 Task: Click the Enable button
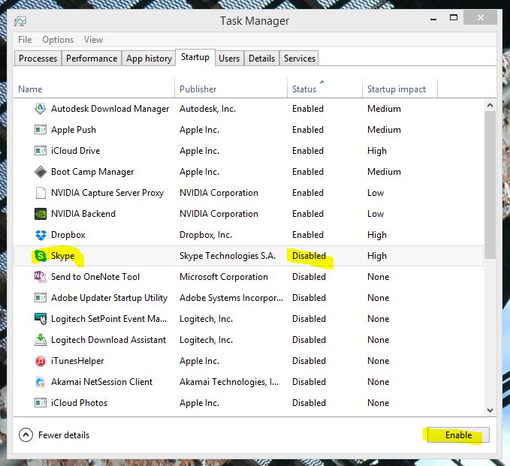[x=458, y=434]
